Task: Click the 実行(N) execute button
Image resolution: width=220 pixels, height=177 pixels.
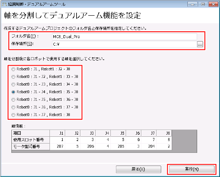Action: point(192,169)
